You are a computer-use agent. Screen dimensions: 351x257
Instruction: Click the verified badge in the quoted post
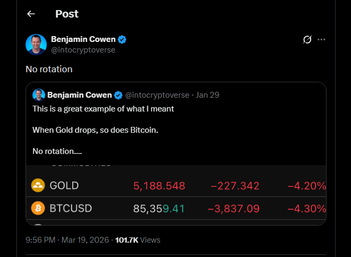tap(119, 95)
